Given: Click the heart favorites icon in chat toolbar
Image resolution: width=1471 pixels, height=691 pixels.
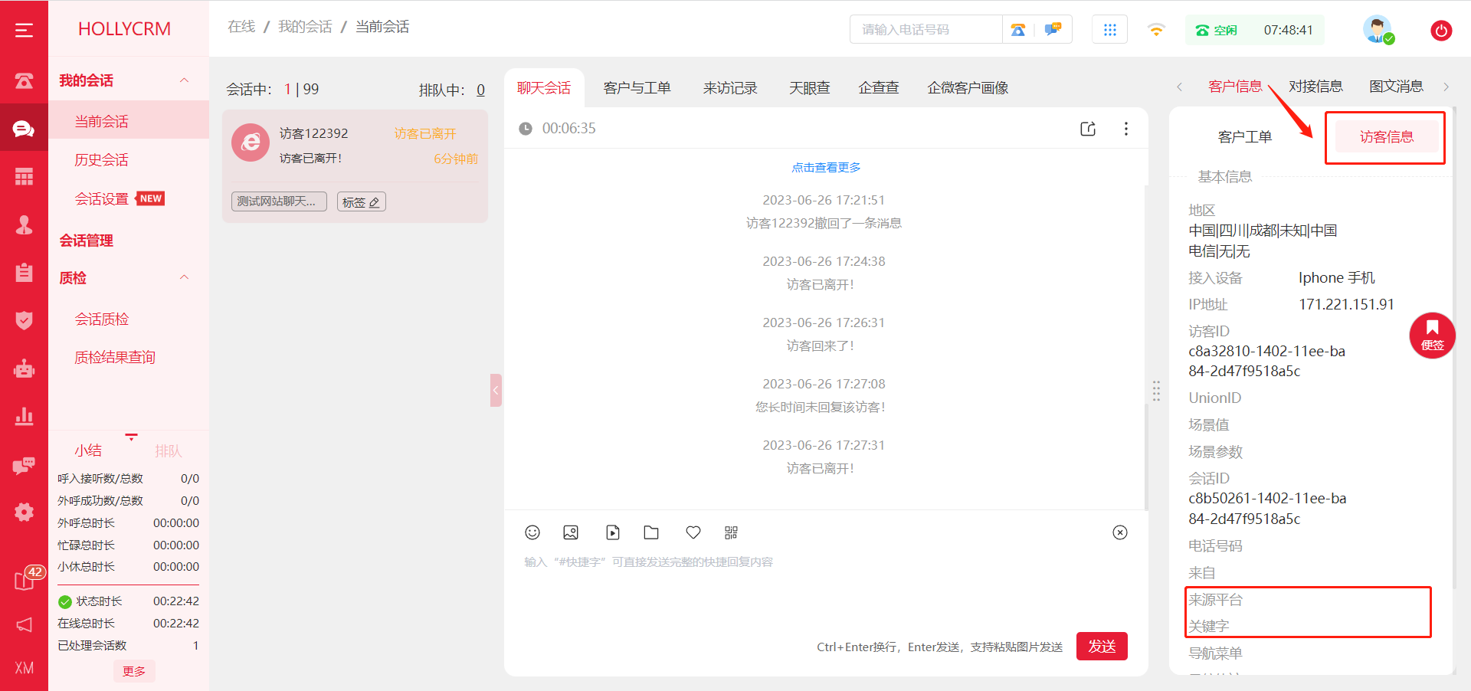Looking at the screenshot, I should (693, 532).
